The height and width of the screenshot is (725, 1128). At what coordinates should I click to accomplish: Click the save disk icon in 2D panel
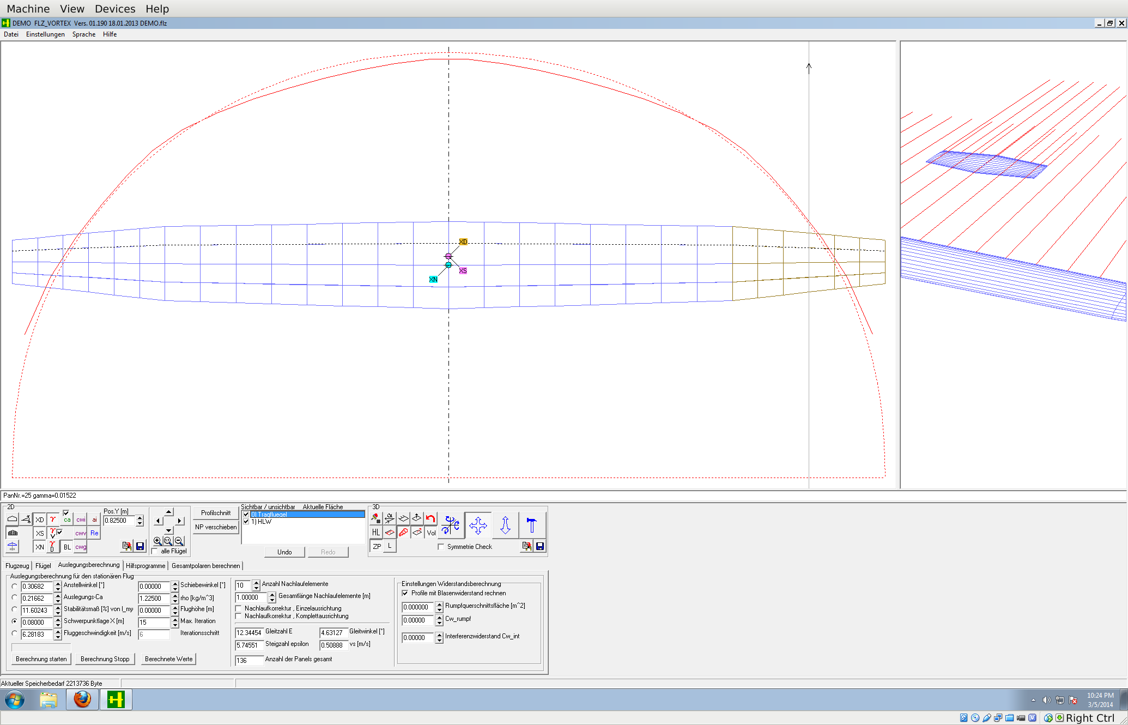(140, 546)
